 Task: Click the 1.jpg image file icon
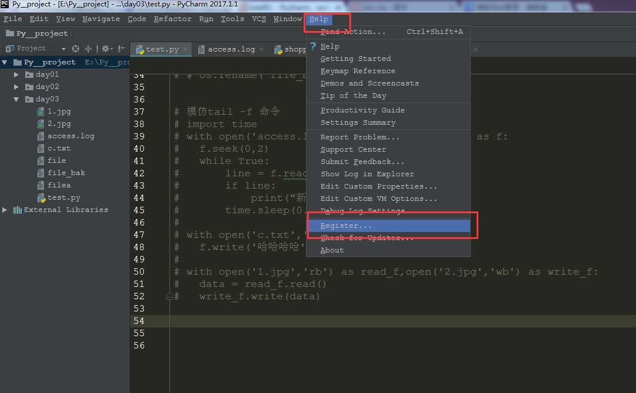pyautogui.click(x=41, y=111)
